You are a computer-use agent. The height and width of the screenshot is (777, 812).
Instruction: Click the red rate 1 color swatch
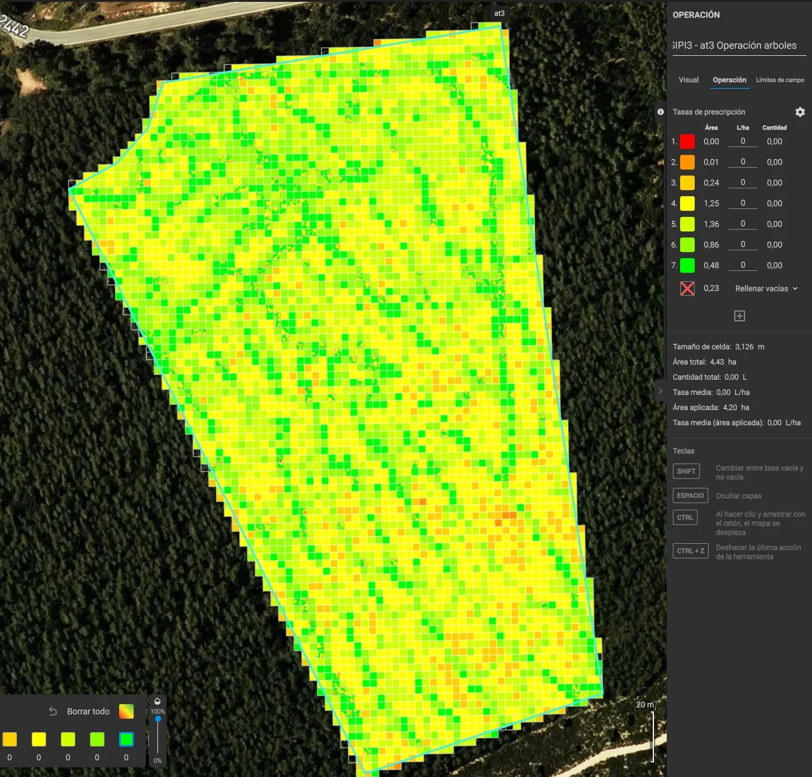687,142
